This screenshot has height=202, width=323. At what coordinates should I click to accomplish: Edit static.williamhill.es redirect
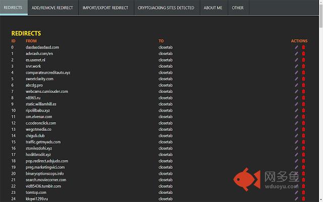point(296,104)
